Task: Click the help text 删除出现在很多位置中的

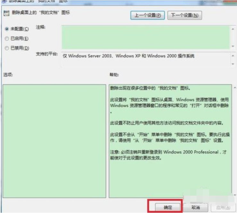Action: coord(150,88)
